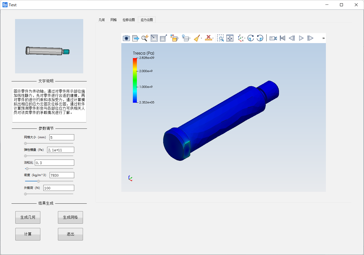
Task: Open the 位移云图 tab
Action: tap(129, 20)
